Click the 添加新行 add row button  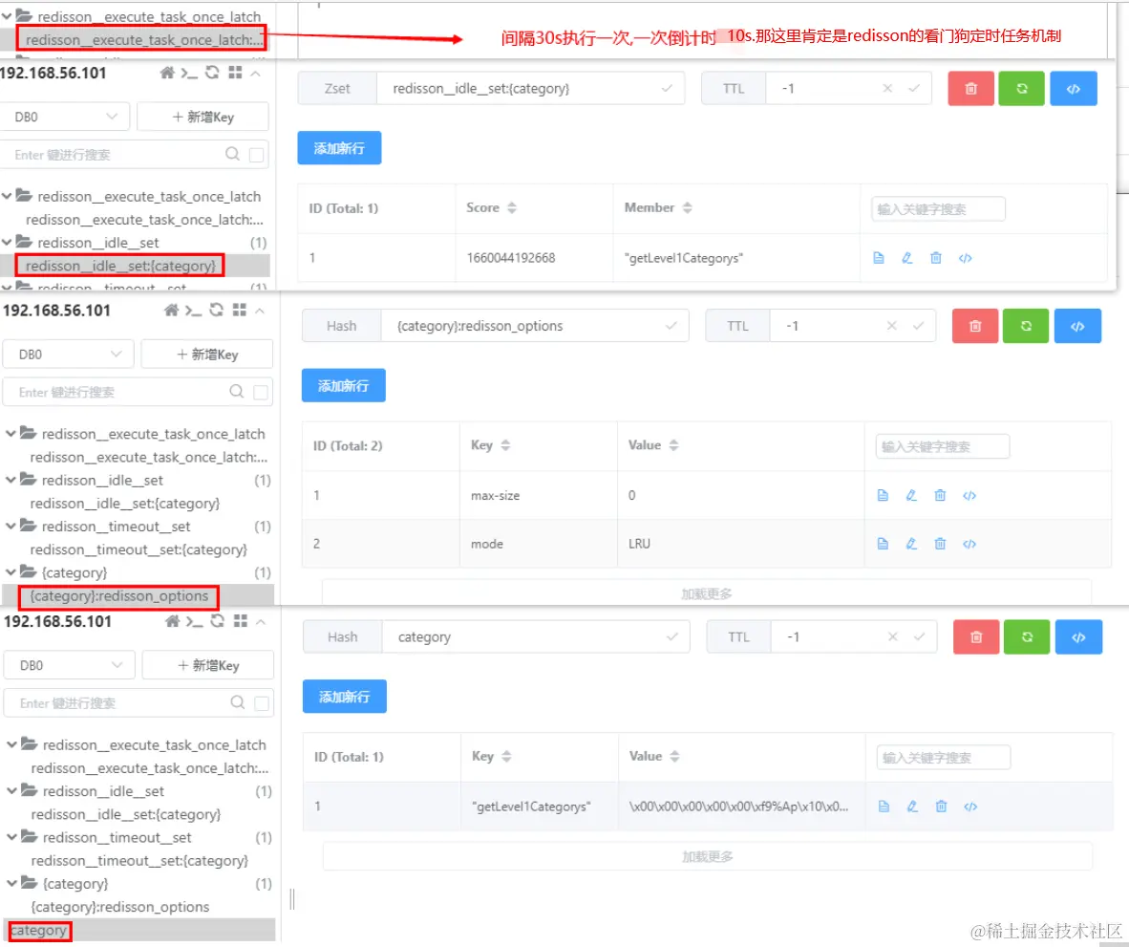click(x=339, y=148)
